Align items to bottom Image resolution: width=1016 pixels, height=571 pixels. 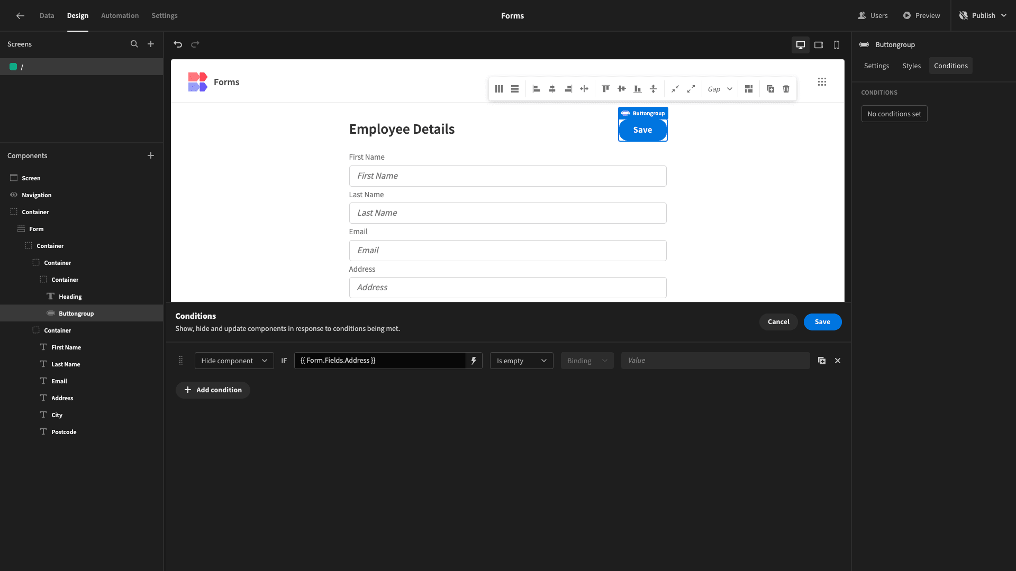638,89
